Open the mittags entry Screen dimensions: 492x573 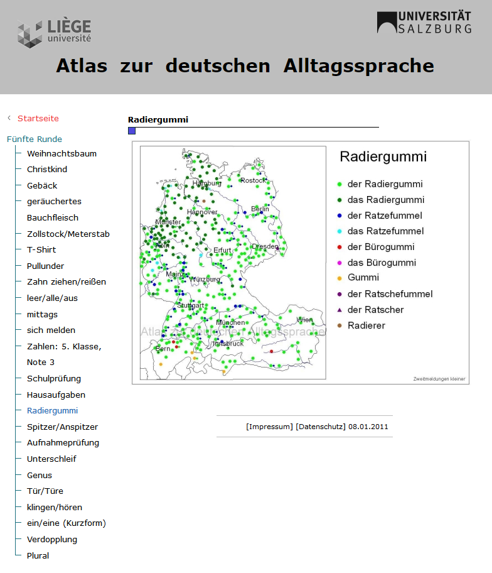pos(42,314)
